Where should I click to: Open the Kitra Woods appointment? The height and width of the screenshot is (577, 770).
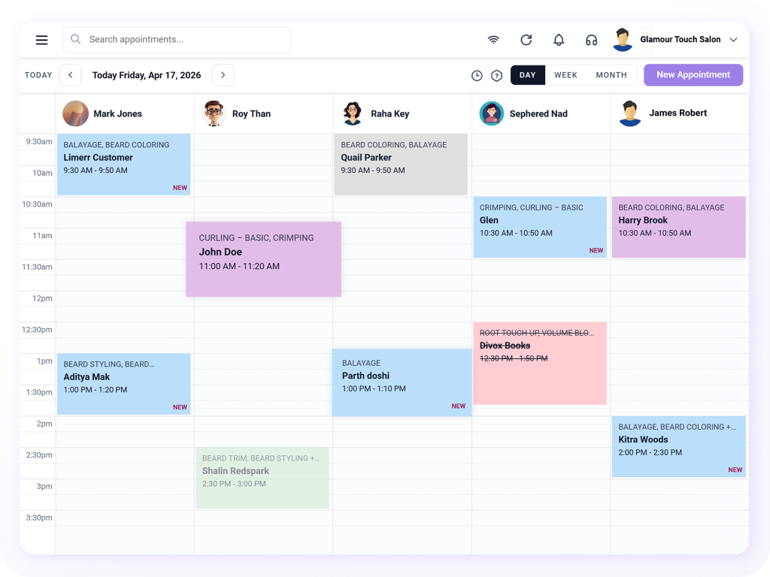(679, 446)
